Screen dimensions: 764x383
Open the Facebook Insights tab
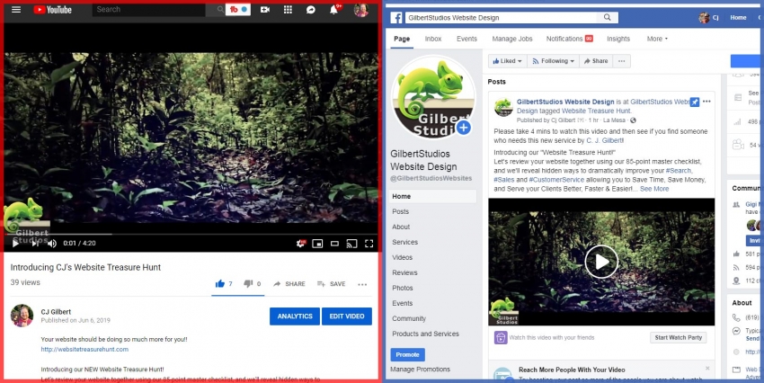(618, 39)
